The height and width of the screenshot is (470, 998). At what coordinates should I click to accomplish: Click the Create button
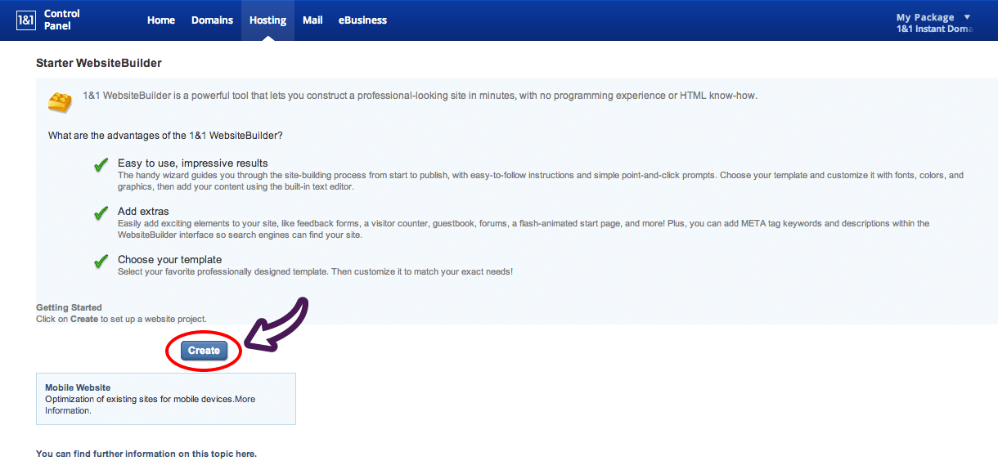204,351
